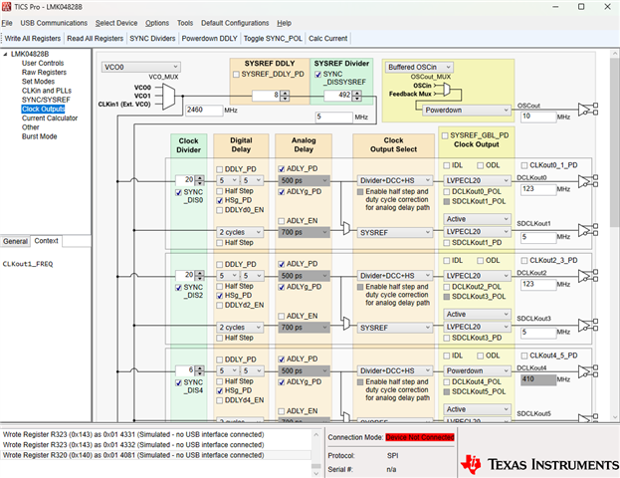The width and height of the screenshot is (620, 478).
Task: Click the OSCout_MUX multiplexer symbol
Action: (x=447, y=90)
